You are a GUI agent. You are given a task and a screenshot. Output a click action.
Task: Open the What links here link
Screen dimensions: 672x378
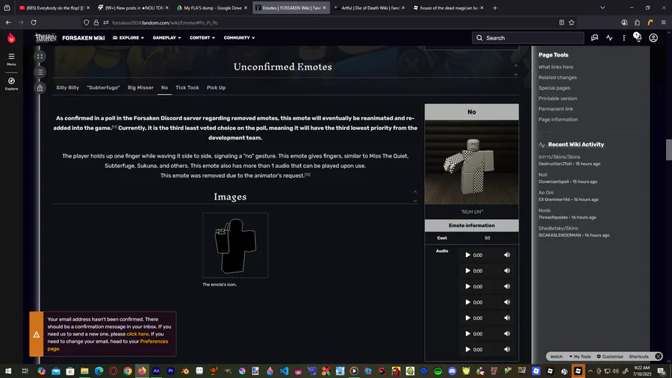pyautogui.click(x=556, y=66)
